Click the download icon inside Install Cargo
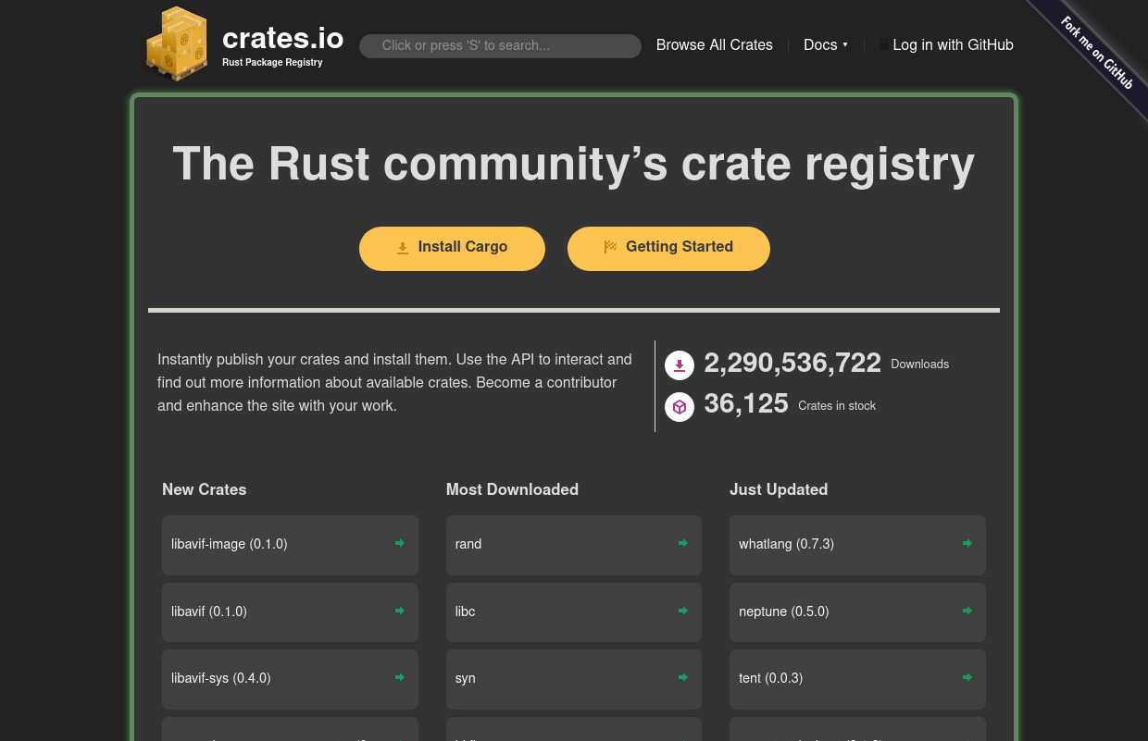Screen dimensions: 1148x741 [x=402, y=248]
